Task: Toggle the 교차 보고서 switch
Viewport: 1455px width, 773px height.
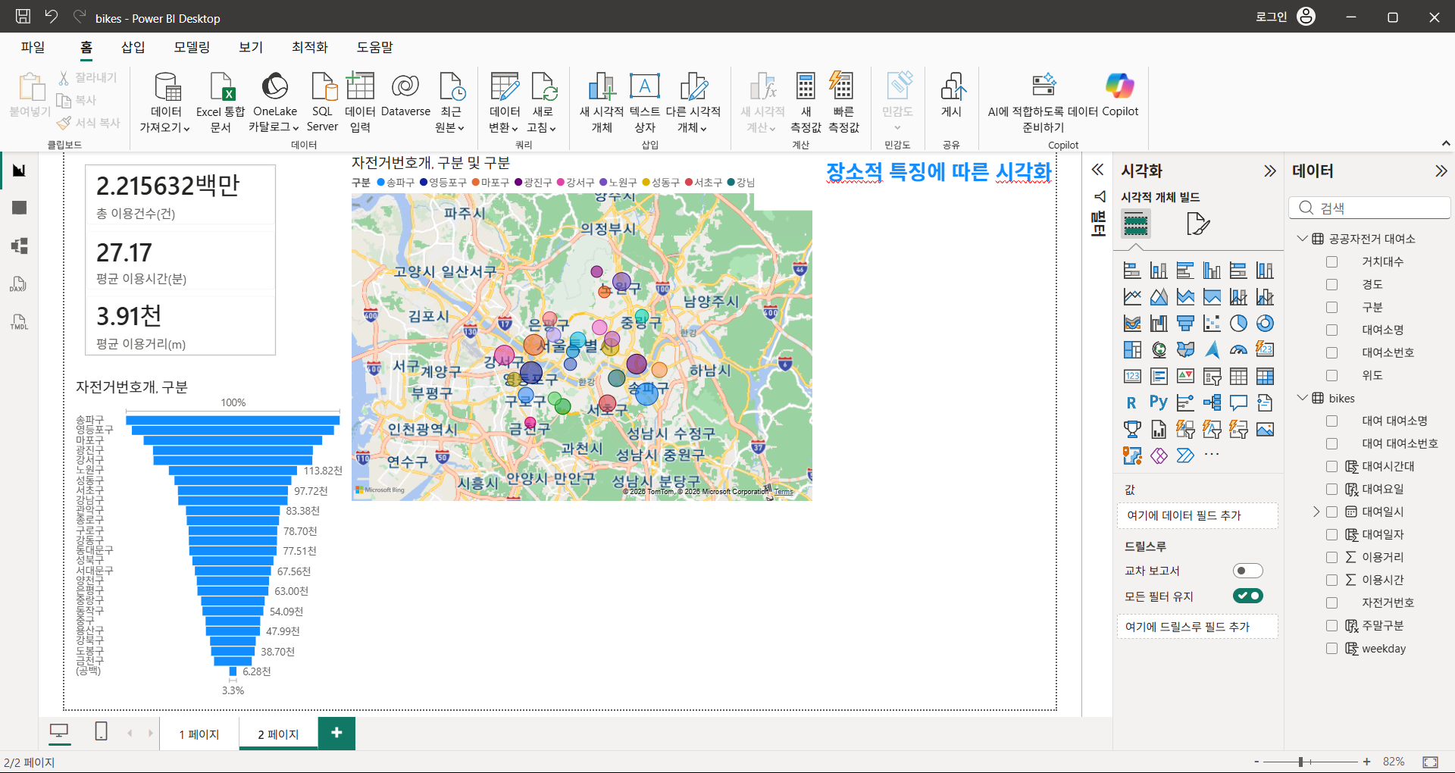Action: tap(1247, 571)
